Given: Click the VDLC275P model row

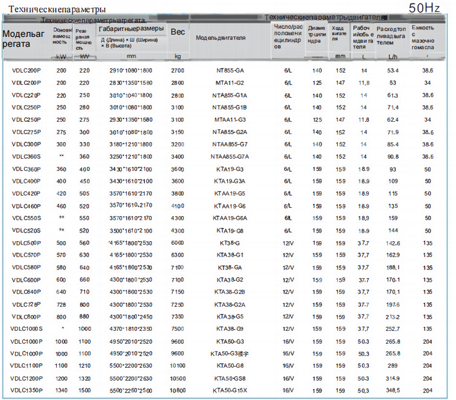Looking at the screenshot, I should (x=26, y=132).
